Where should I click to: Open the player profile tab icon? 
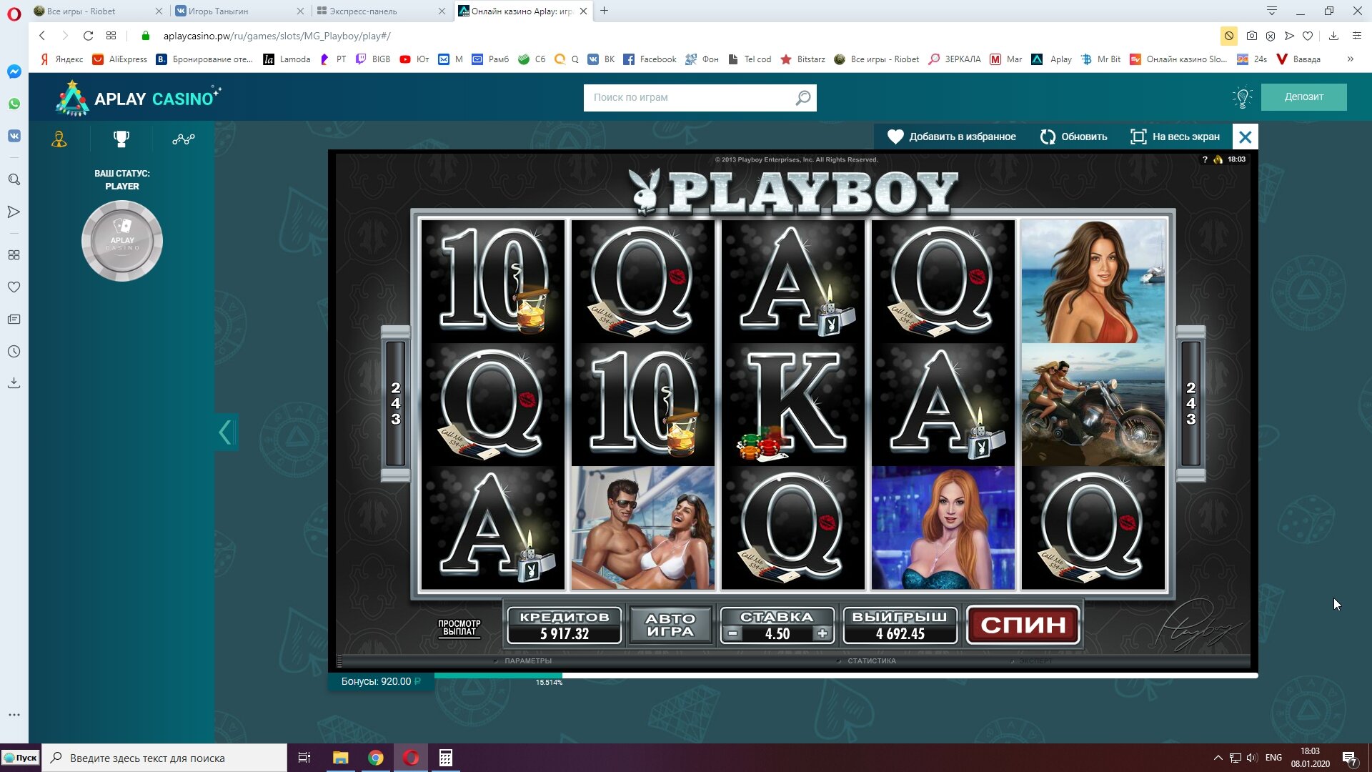59,139
